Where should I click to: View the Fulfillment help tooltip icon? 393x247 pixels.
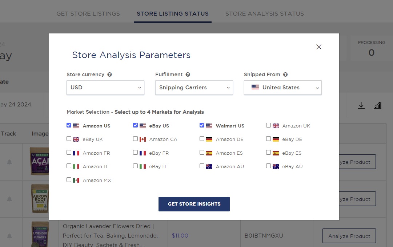pos(188,74)
